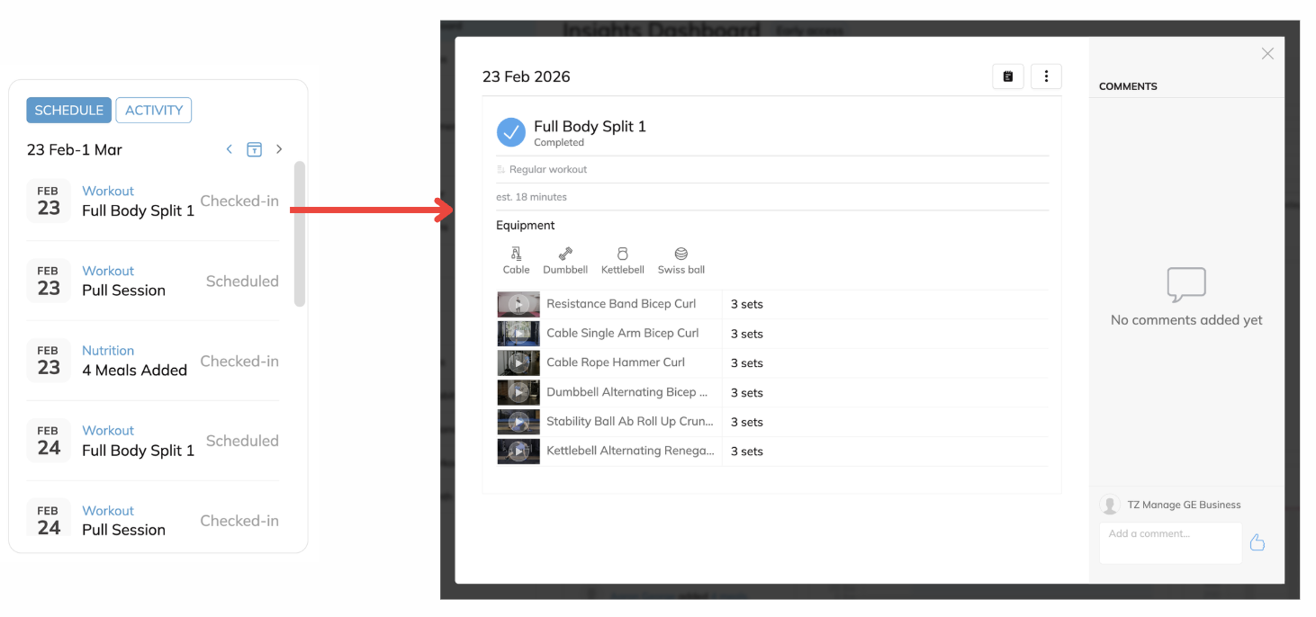This screenshot has width=1316, height=617.
Task: Play Cable Rope Hammer Curl video thumbnail
Action: pos(518,363)
